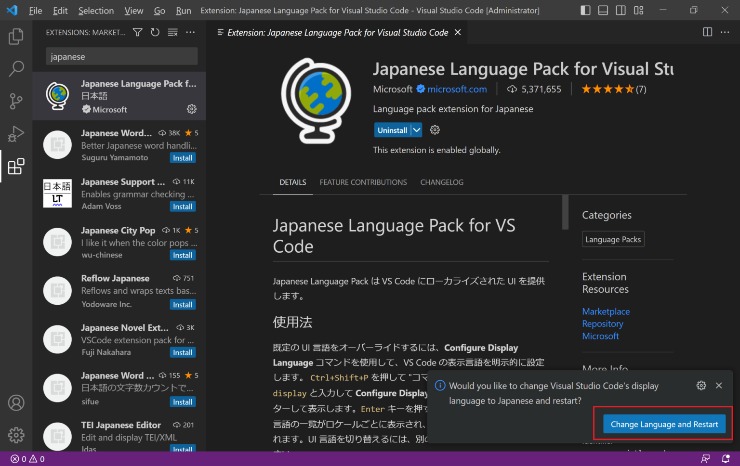Open the Run menu
The height and width of the screenshot is (466, 740).
[183, 10]
